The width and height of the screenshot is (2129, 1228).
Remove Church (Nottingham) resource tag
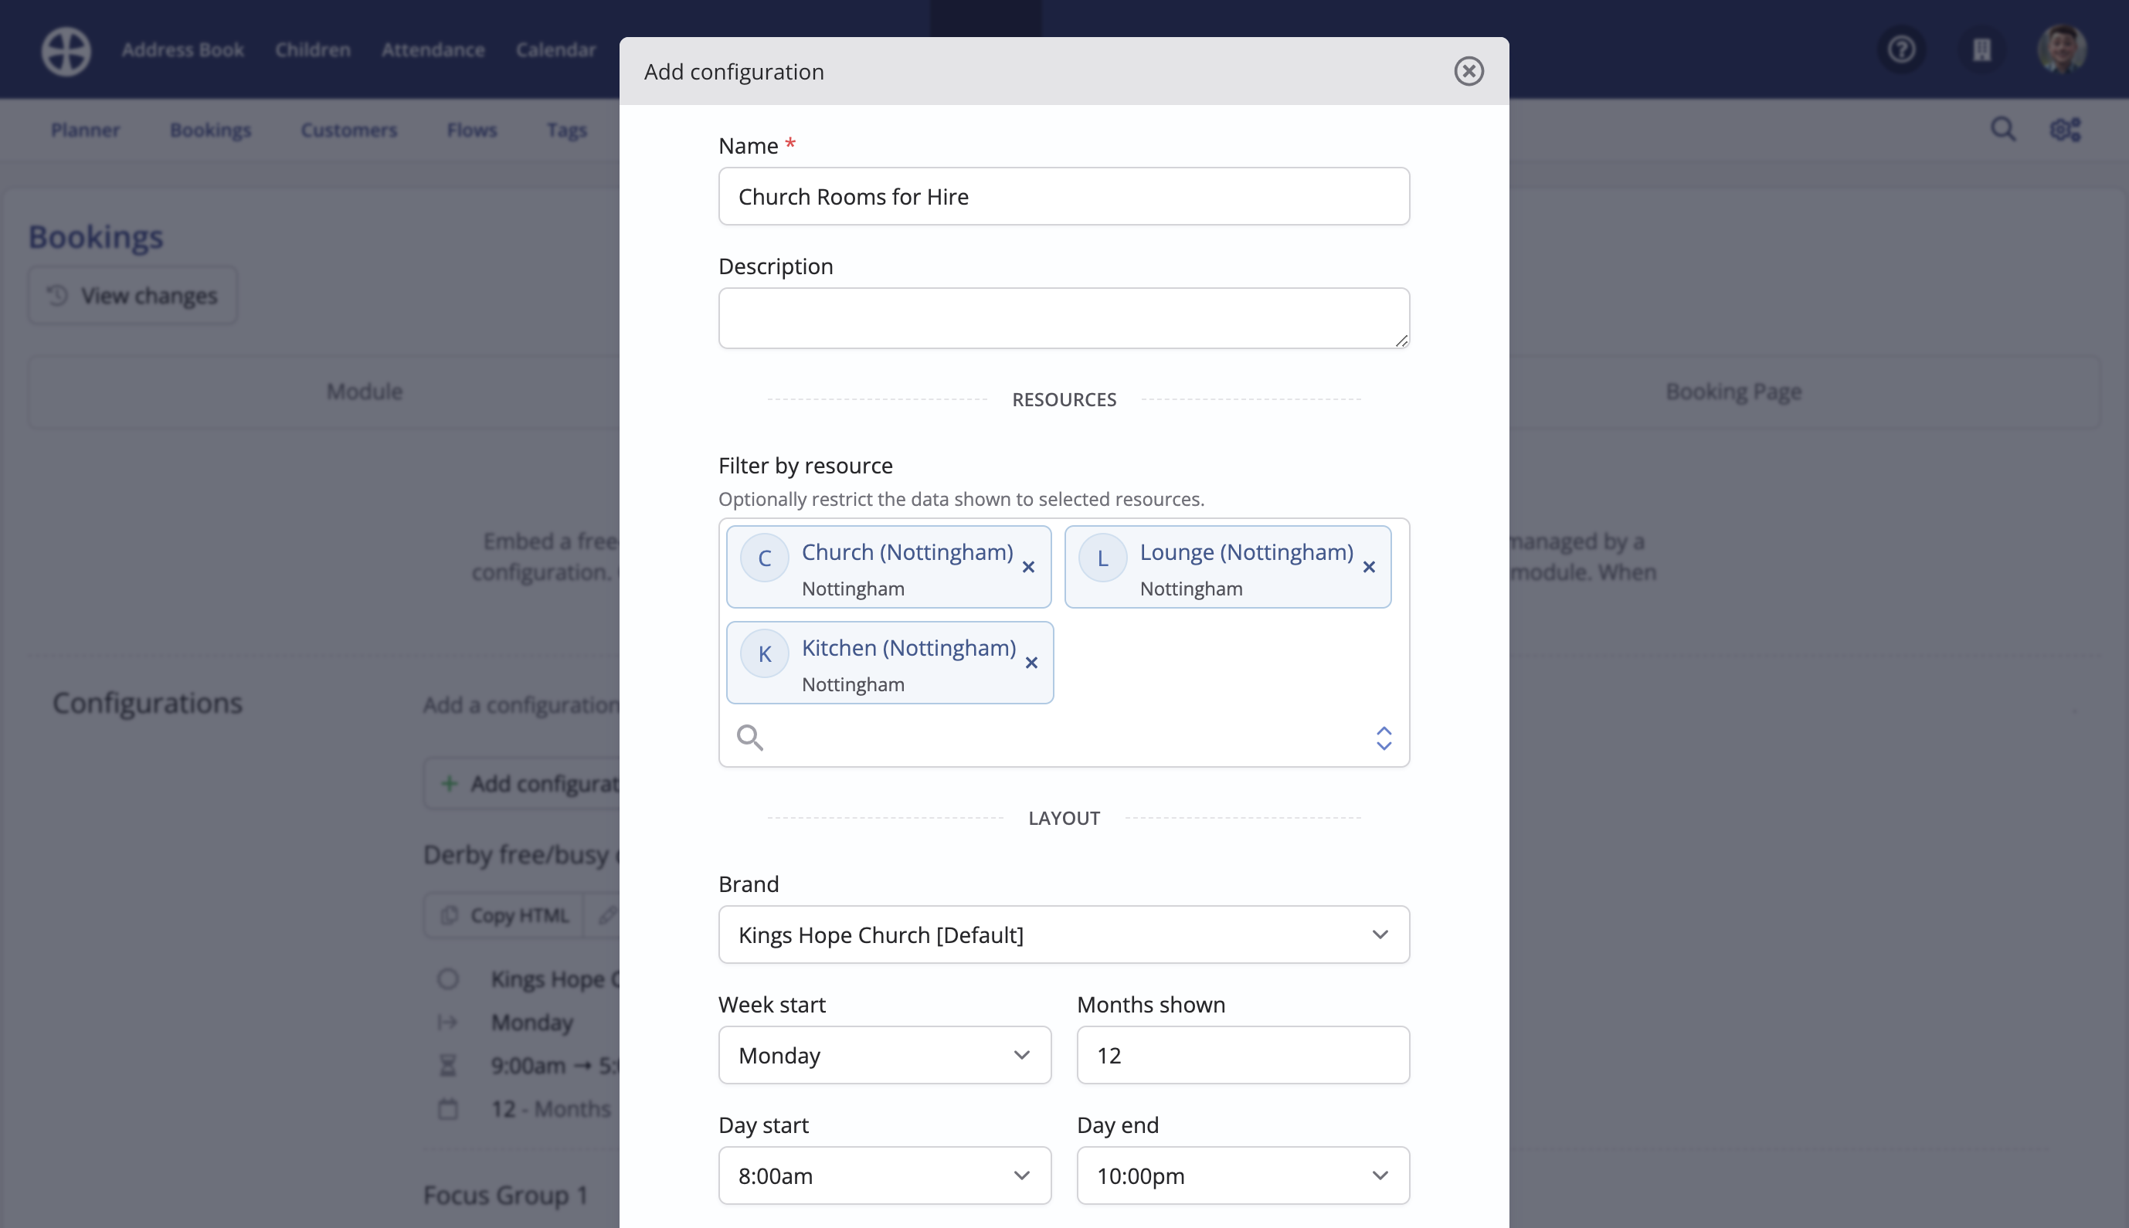coord(1028,567)
